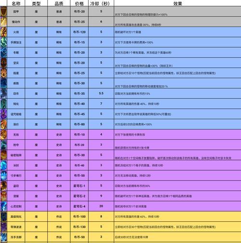This screenshot has width=241, height=243.
Task: Click the 心灵控制 name cell
Action: (x=16, y=206)
